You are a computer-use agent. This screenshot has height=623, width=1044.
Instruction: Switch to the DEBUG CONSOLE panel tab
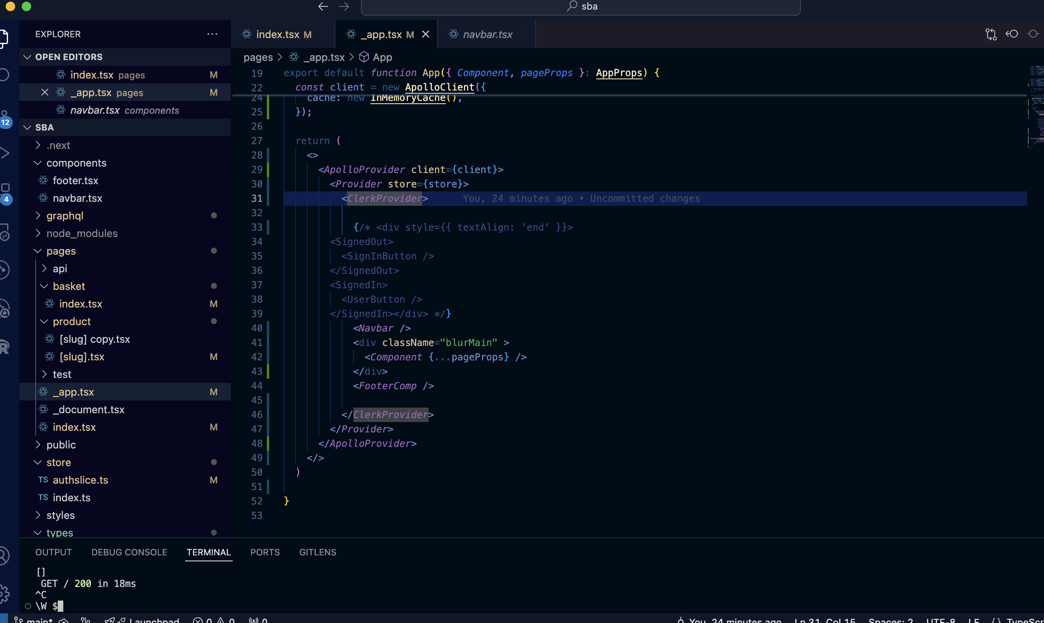coord(129,552)
